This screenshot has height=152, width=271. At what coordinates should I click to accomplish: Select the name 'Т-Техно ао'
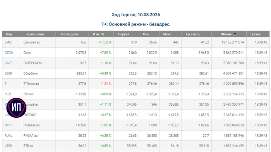pyautogui.click(x=31, y=84)
